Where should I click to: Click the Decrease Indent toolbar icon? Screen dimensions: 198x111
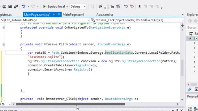112,6
